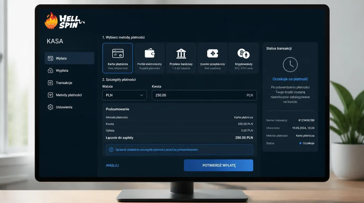The width and height of the screenshot is (364, 203).
Task: Click the Portfel elektroniczny wallet icon
Action: tap(149, 53)
